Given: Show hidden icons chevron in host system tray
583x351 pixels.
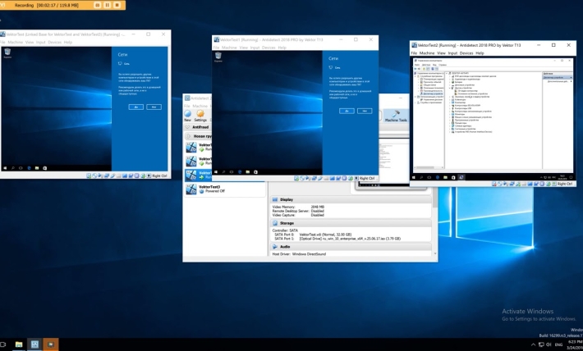Looking at the screenshot, I should pyautogui.click(x=533, y=344).
